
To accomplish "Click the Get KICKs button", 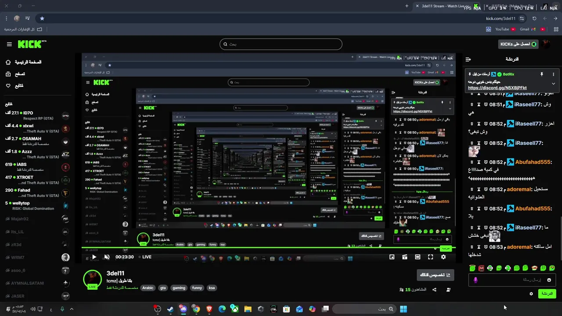I will click(x=519, y=44).
